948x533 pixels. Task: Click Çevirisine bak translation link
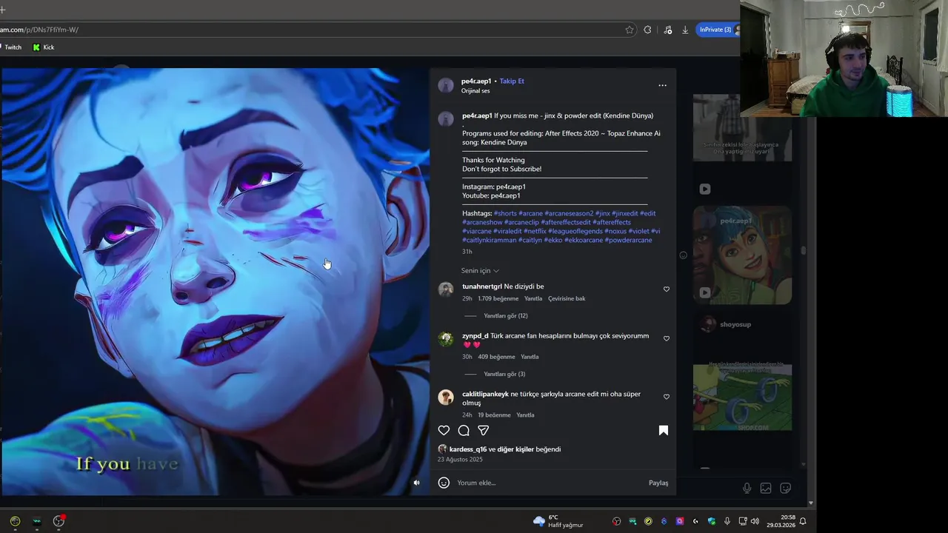pyautogui.click(x=567, y=299)
